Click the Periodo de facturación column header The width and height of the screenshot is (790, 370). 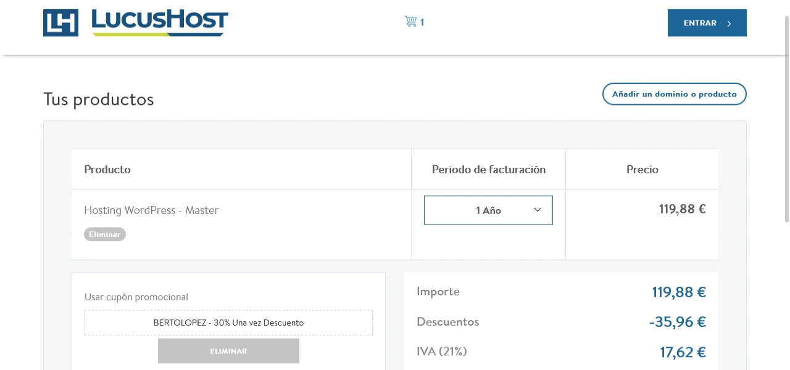point(489,170)
